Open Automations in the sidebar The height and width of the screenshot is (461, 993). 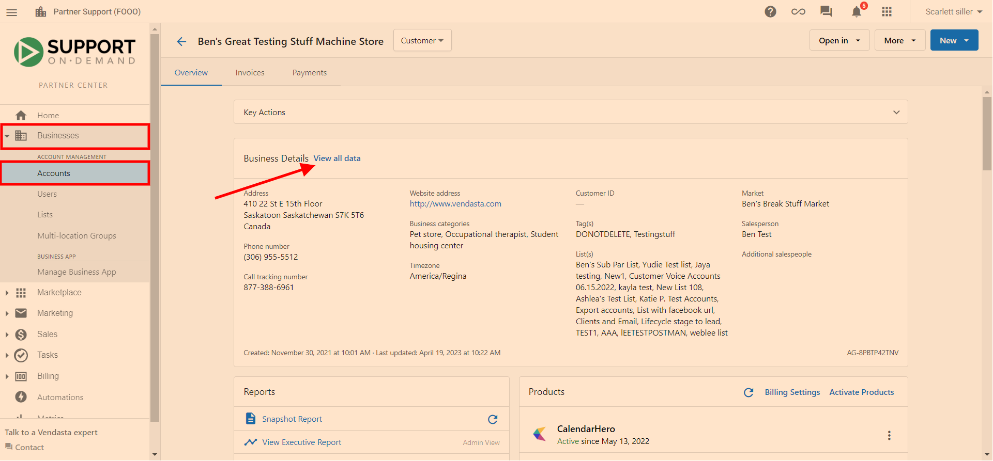pos(60,398)
